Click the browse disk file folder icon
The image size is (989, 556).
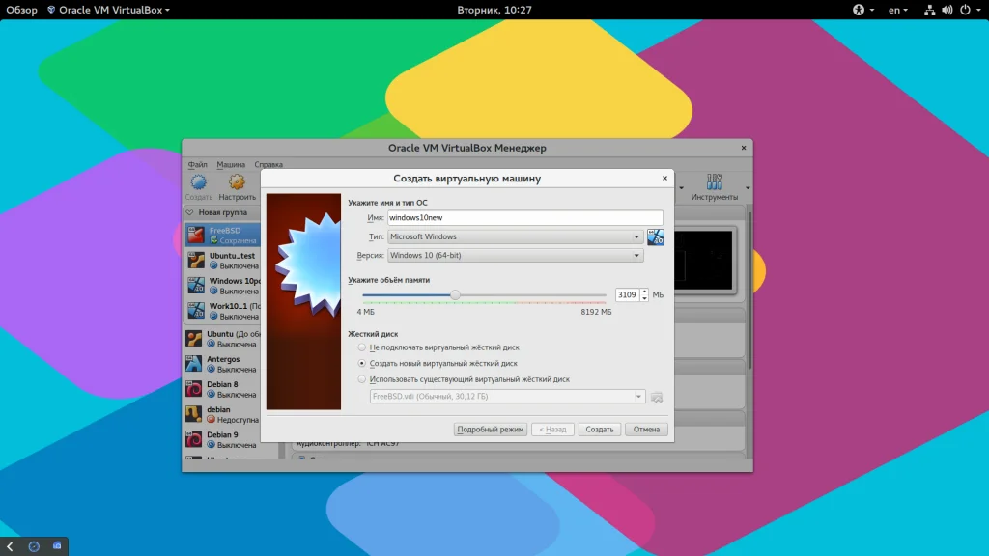click(657, 397)
